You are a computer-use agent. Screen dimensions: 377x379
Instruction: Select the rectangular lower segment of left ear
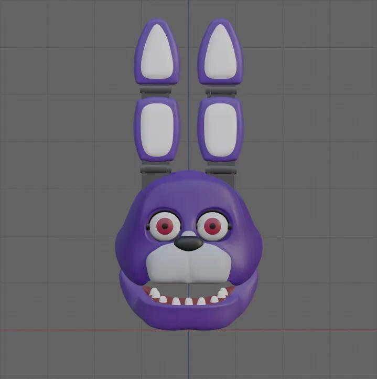157,129
